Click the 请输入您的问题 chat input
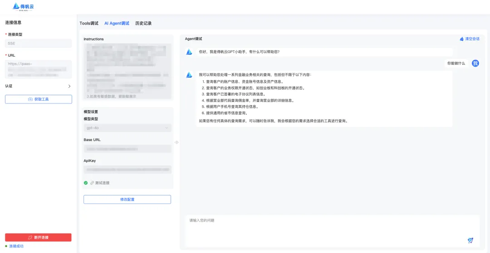Image resolution: width=490 pixels, height=253 pixels. tap(332, 230)
